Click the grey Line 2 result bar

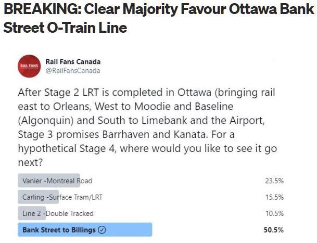tap(32, 213)
